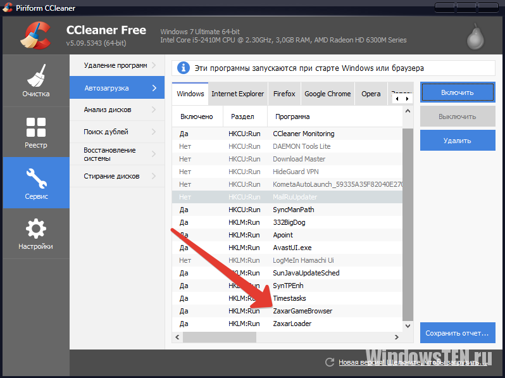
Task: Click the vertical scrollbar down arrow
Action: pos(408,326)
